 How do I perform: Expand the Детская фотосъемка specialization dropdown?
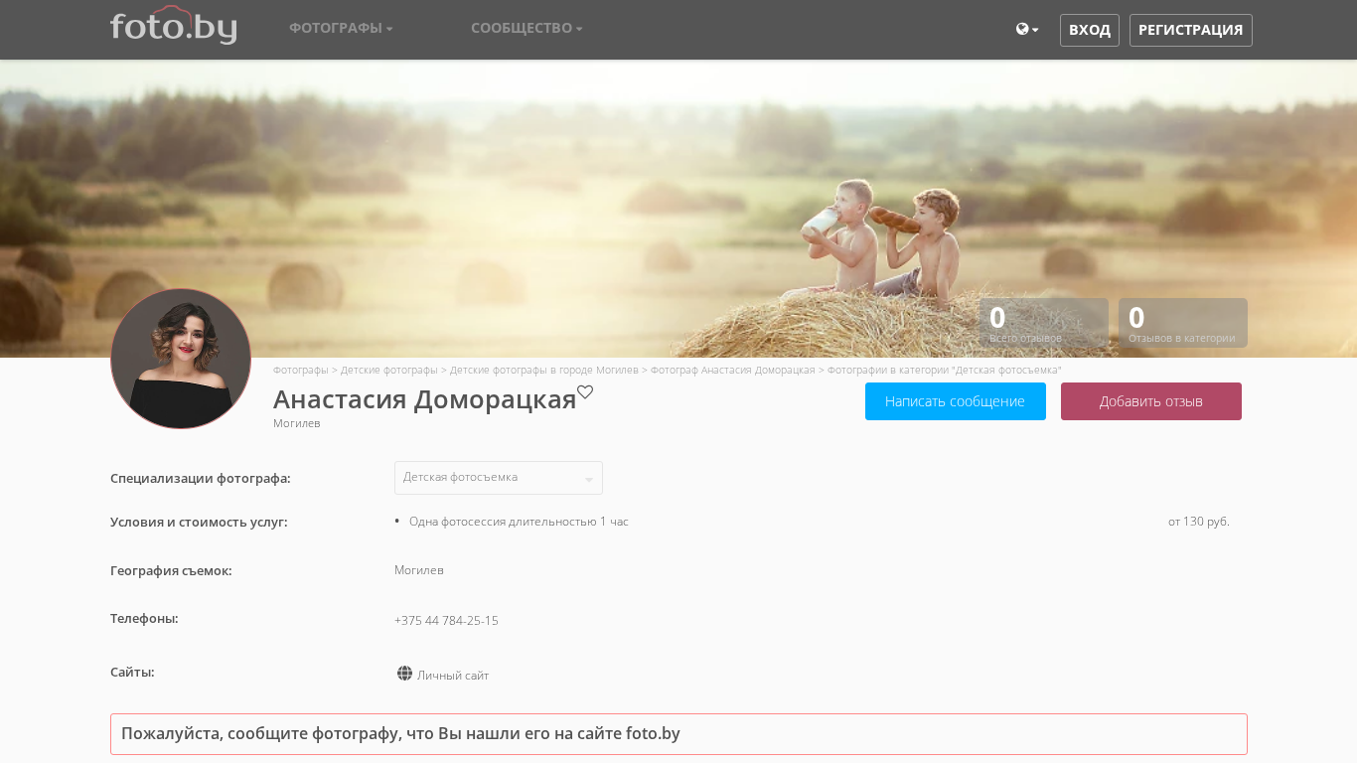click(x=498, y=478)
